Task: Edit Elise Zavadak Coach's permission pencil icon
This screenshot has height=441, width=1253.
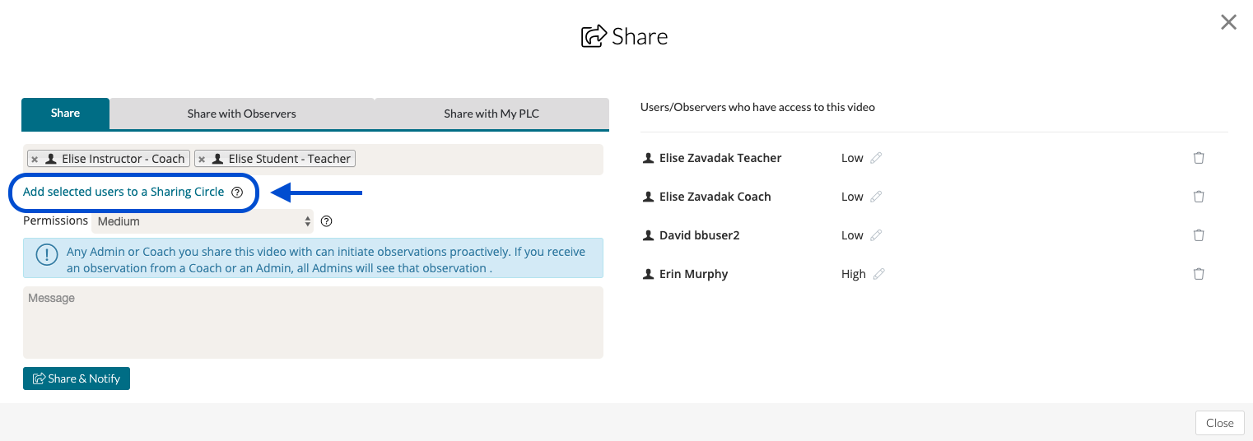Action: pos(876,197)
